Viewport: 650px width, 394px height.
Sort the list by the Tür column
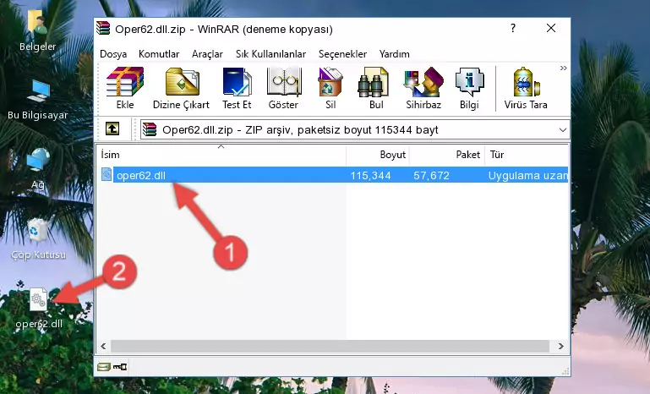(x=527, y=155)
